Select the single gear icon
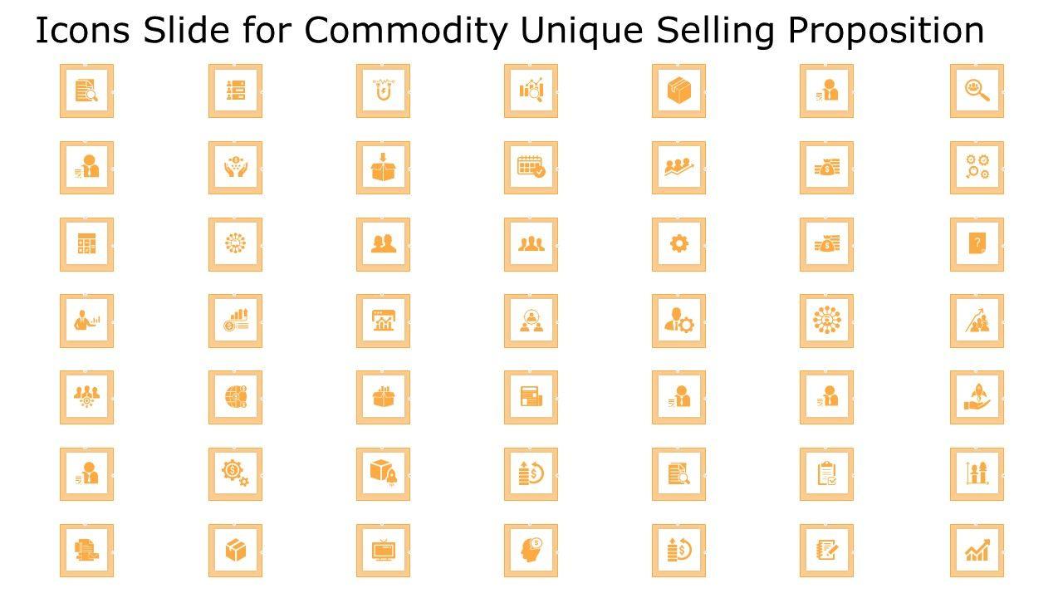Image resolution: width=1063 pixels, height=598 pixels. pyautogui.click(x=678, y=244)
